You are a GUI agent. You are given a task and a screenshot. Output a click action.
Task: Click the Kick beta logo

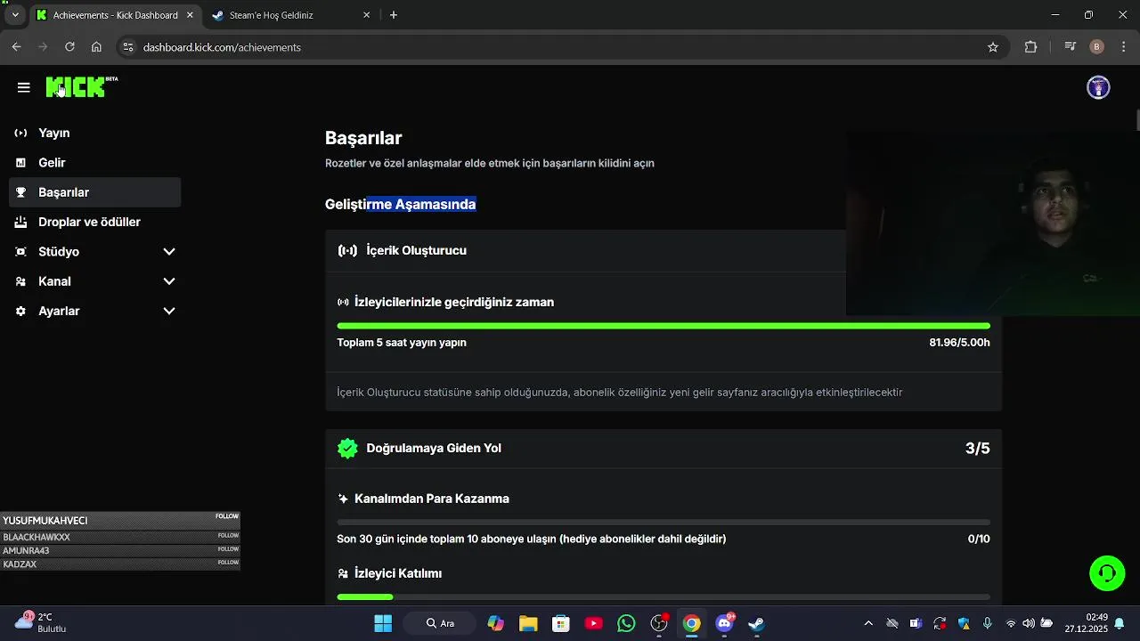click(x=82, y=86)
